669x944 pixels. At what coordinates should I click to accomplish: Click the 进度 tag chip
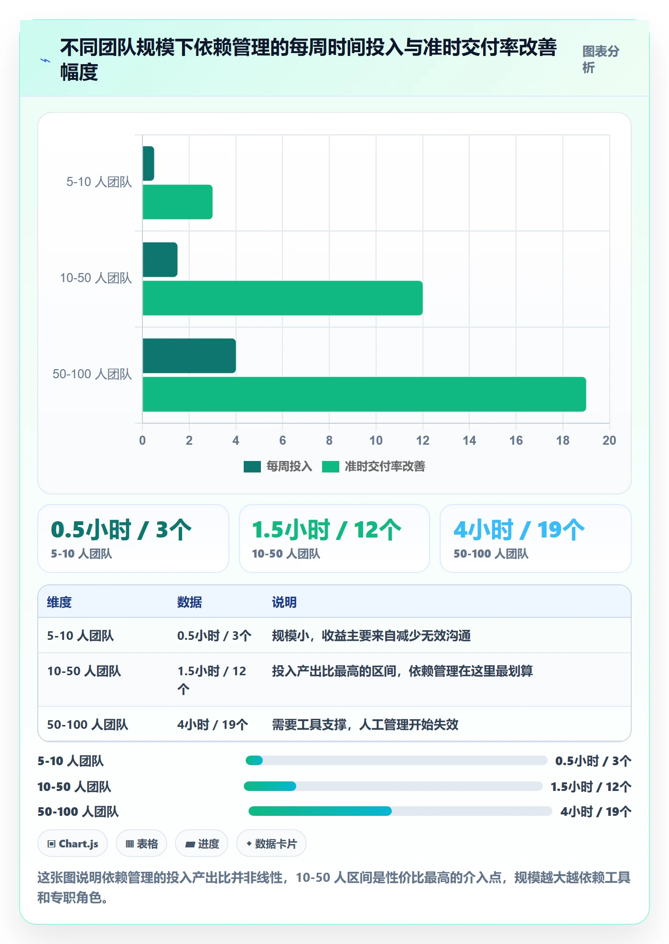click(202, 844)
